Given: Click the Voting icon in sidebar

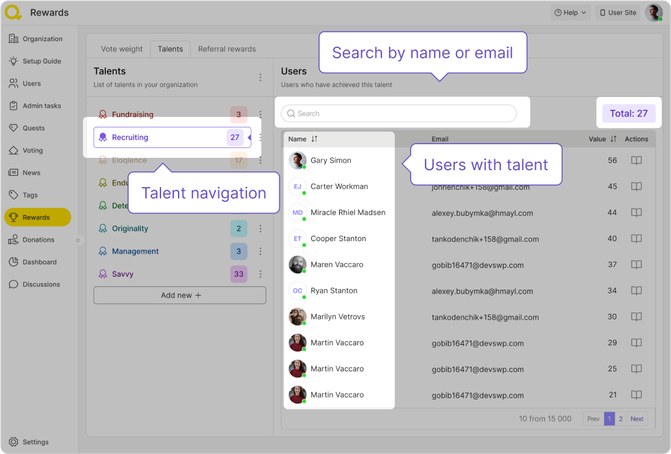Looking at the screenshot, I should click(x=13, y=151).
